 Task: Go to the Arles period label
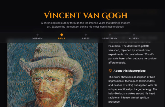(x=86, y=38)
